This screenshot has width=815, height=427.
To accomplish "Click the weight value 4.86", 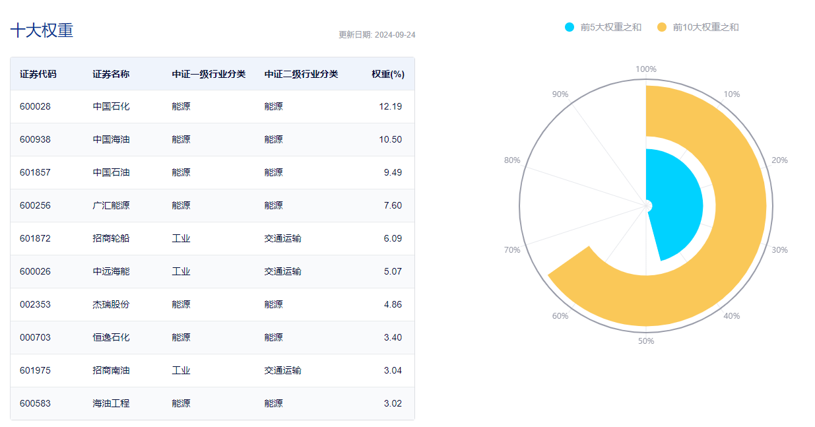I will coord(393,304).
